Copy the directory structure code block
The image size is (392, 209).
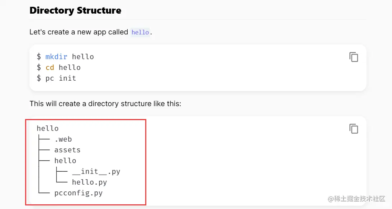354,129
